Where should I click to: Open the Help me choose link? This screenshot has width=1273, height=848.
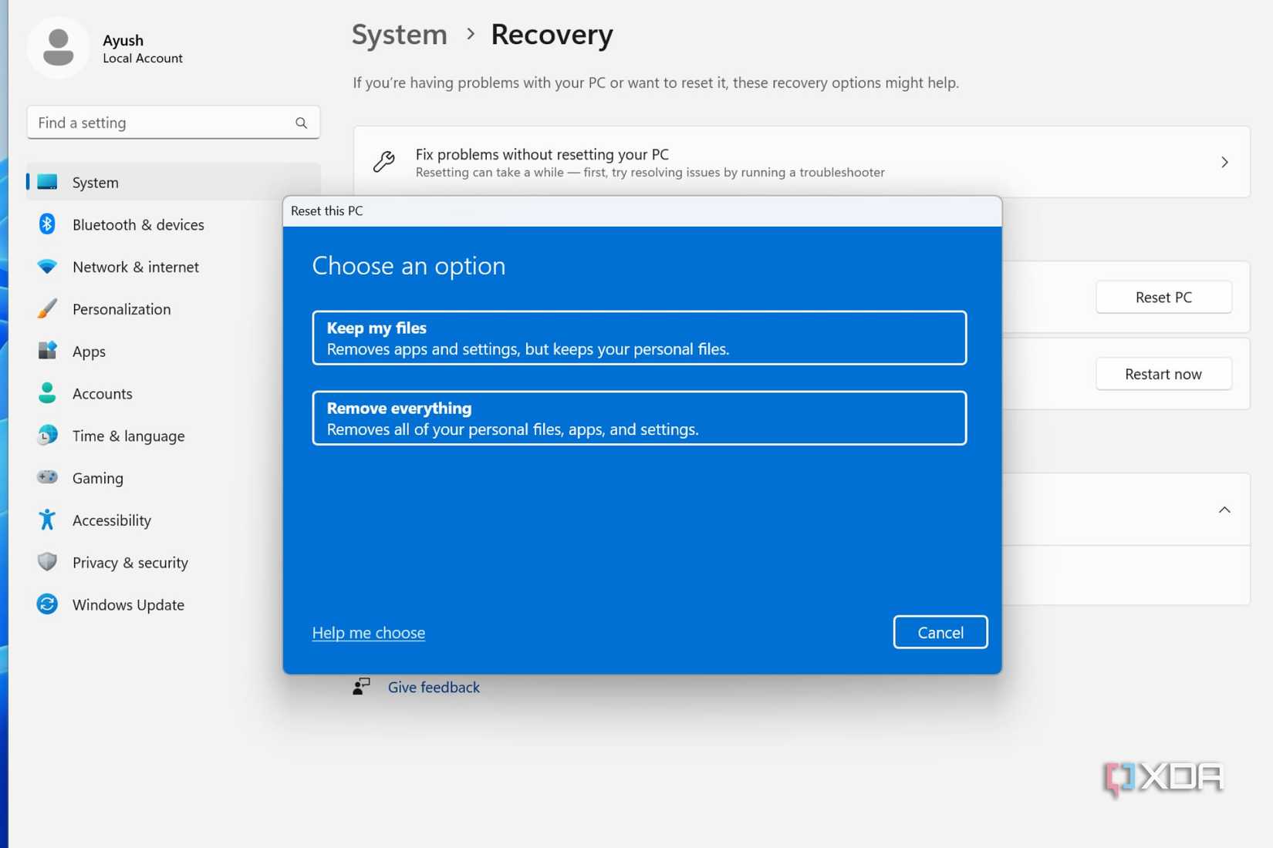pos(369,632)
